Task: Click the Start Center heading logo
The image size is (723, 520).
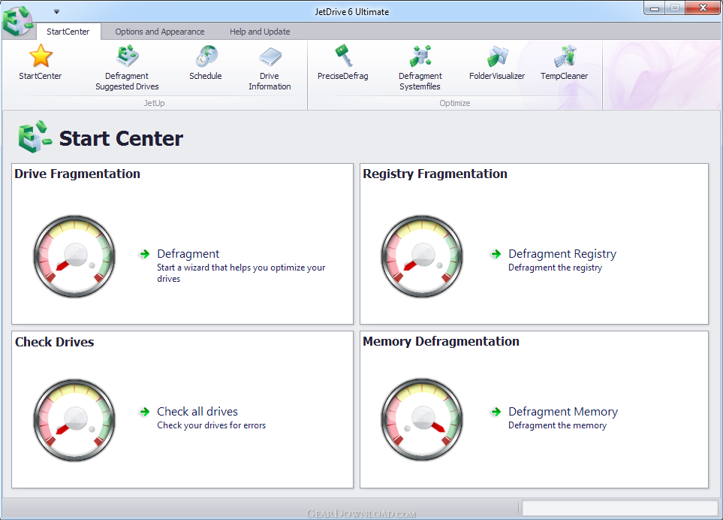Action: coord(35,137)
